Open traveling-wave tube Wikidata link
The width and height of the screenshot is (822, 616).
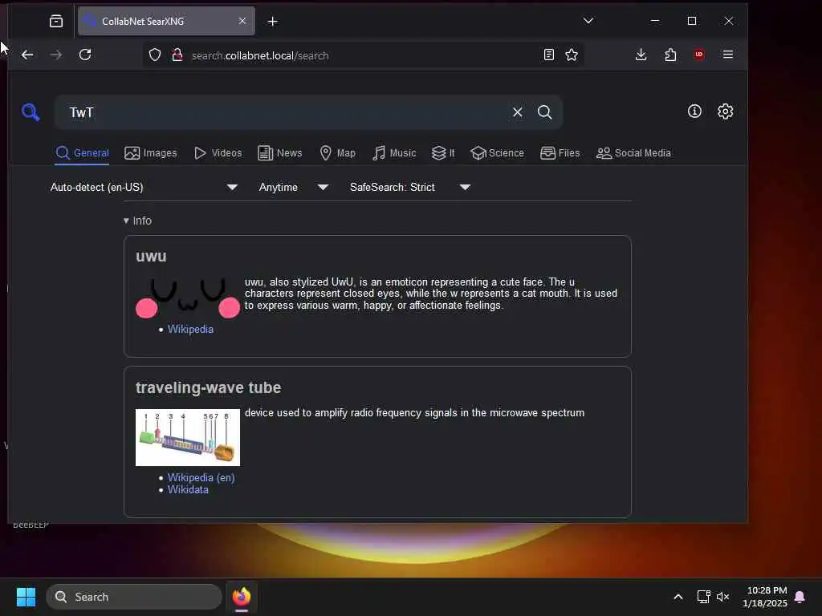188,489
